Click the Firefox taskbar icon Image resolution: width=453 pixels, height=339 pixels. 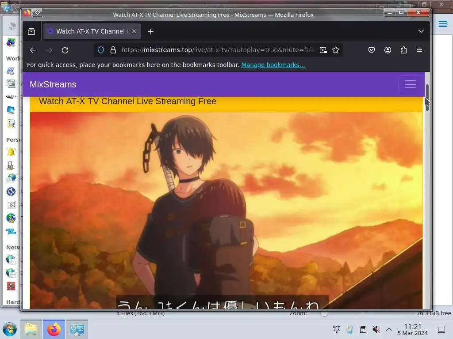[x=54, y=329]
